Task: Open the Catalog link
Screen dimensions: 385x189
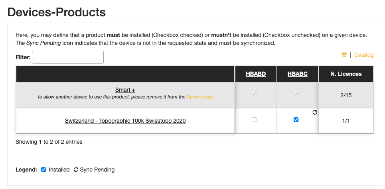Action: point(363,55)
